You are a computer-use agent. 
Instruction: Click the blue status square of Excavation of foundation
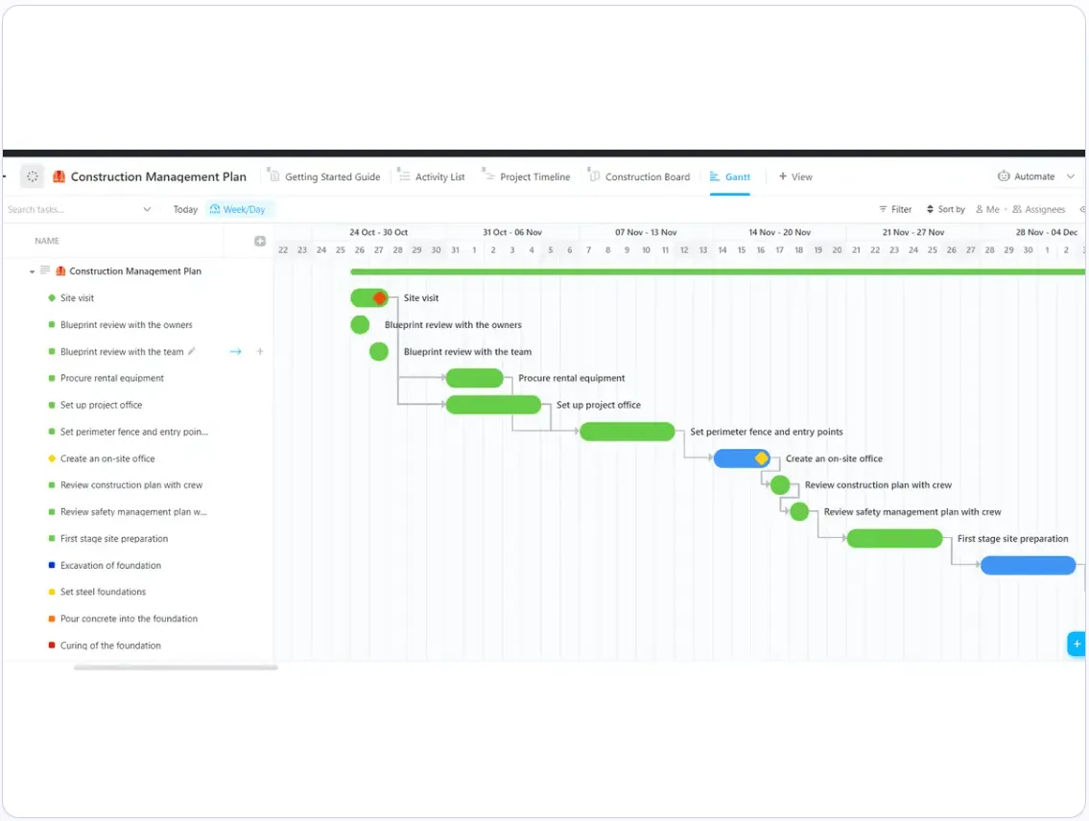click(x=52, y=565)
